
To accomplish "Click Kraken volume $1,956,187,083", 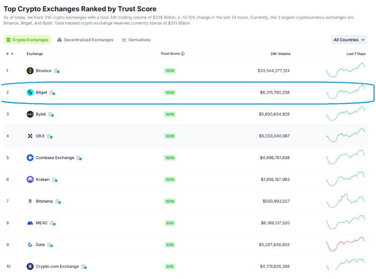I will coord(275,180).
